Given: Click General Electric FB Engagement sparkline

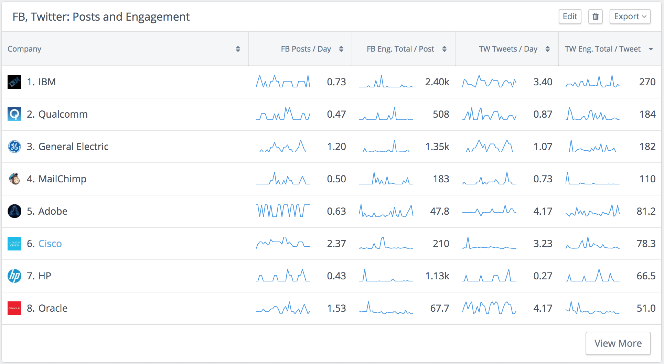Looking at the screenshot, I should [x=386, y=146].
